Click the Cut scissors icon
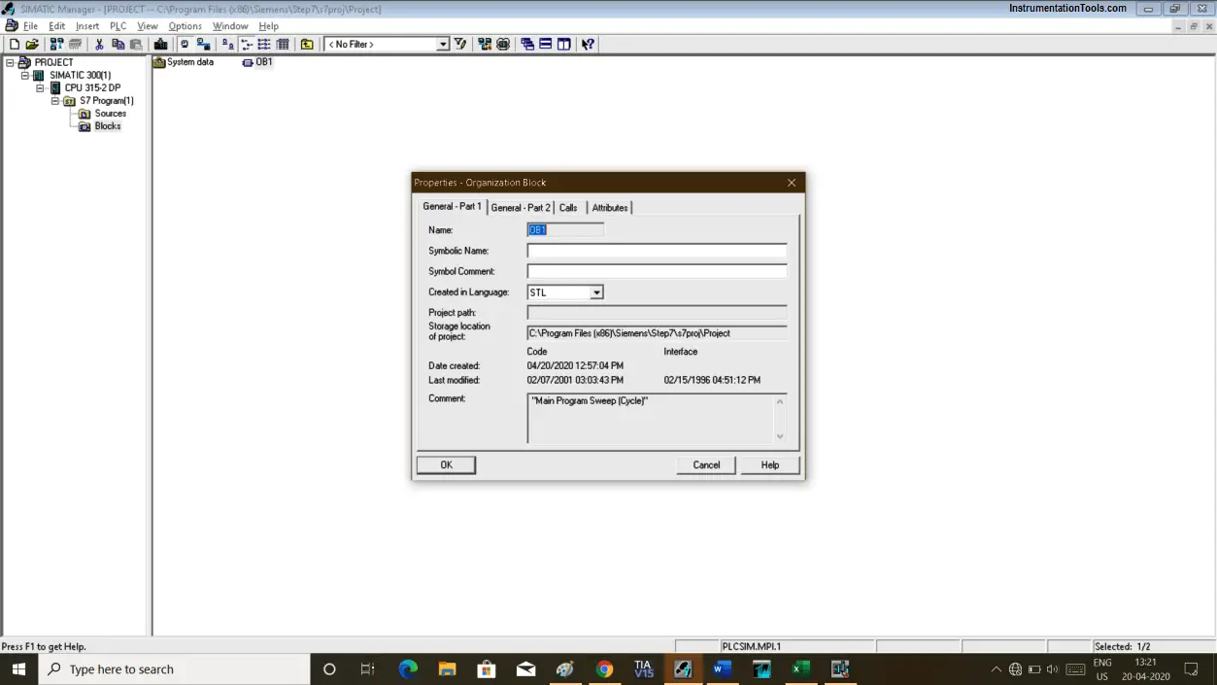 click(x=99, y=44)
